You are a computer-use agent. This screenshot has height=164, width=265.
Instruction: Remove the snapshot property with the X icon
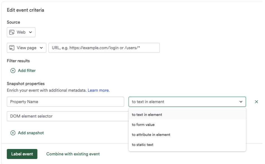(256, 102)
